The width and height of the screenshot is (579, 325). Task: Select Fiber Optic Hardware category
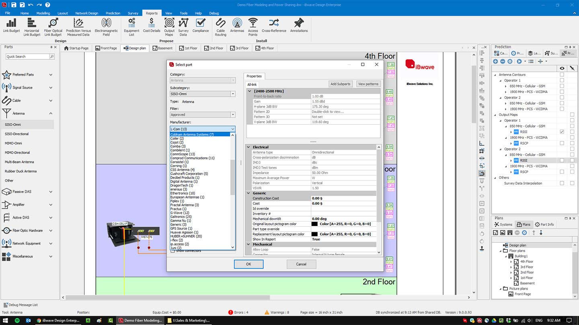[27, 230]
